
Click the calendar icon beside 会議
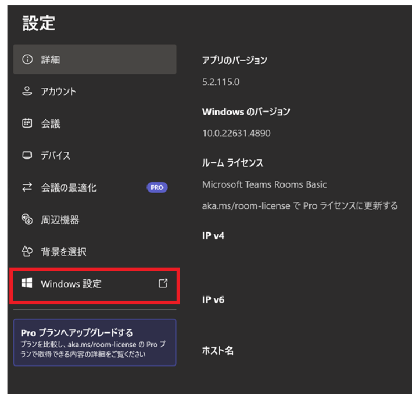[x=27, y=123]
